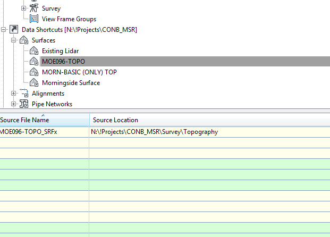The width and height of the screenshot is (330, 237).
Task: Select Morningside Surface shortcut
Action: tap(71, 83)
